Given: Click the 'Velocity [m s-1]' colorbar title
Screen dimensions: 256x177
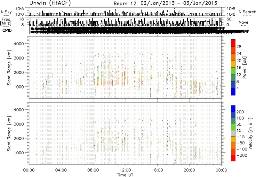Looking at the screenshot, I should pyautogui.click(x=250, y=133).
